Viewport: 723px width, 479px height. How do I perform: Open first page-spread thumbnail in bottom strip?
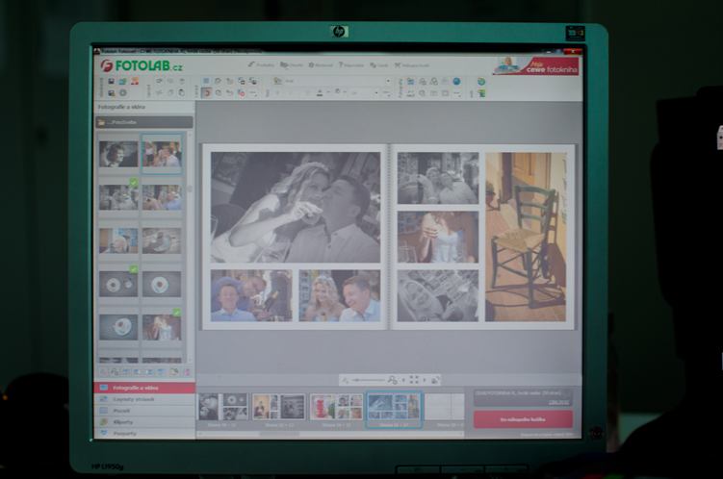(x=223, y=407)
